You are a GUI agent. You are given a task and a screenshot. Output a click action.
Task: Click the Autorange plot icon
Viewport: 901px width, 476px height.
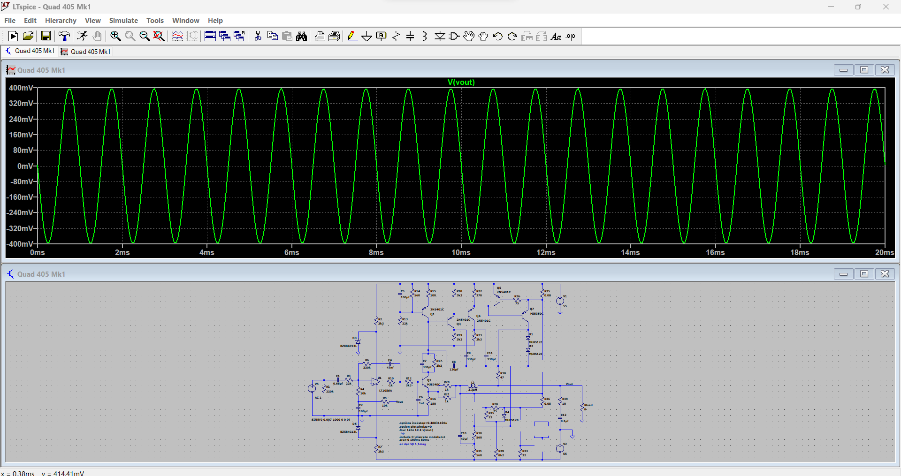point(177,36)
